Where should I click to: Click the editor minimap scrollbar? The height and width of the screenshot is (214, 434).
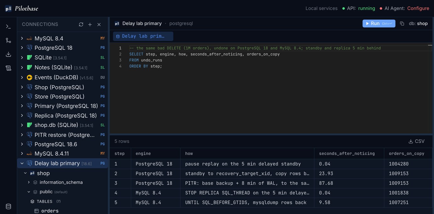point(430,88)
